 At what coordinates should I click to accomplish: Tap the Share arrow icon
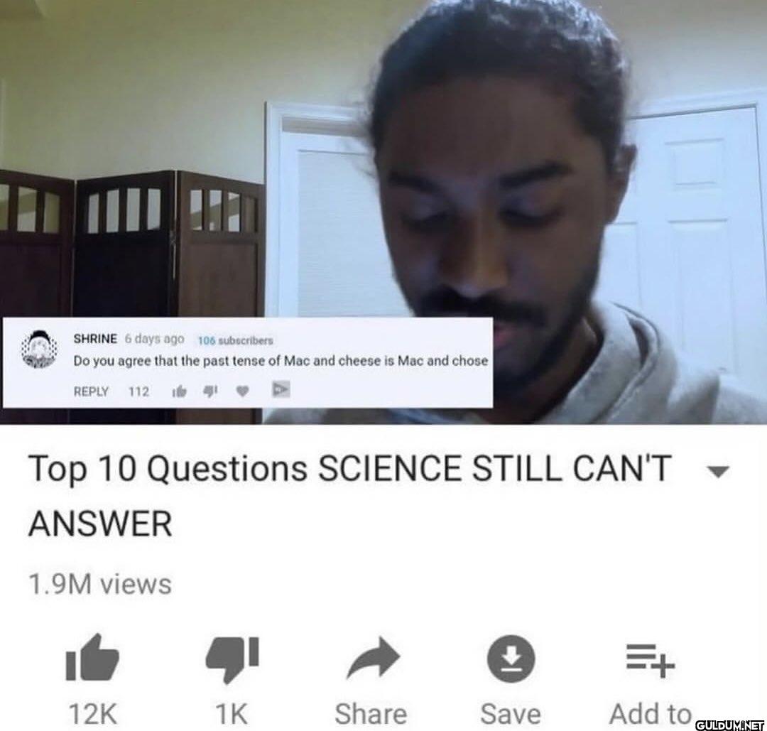(x=374, y=658)
